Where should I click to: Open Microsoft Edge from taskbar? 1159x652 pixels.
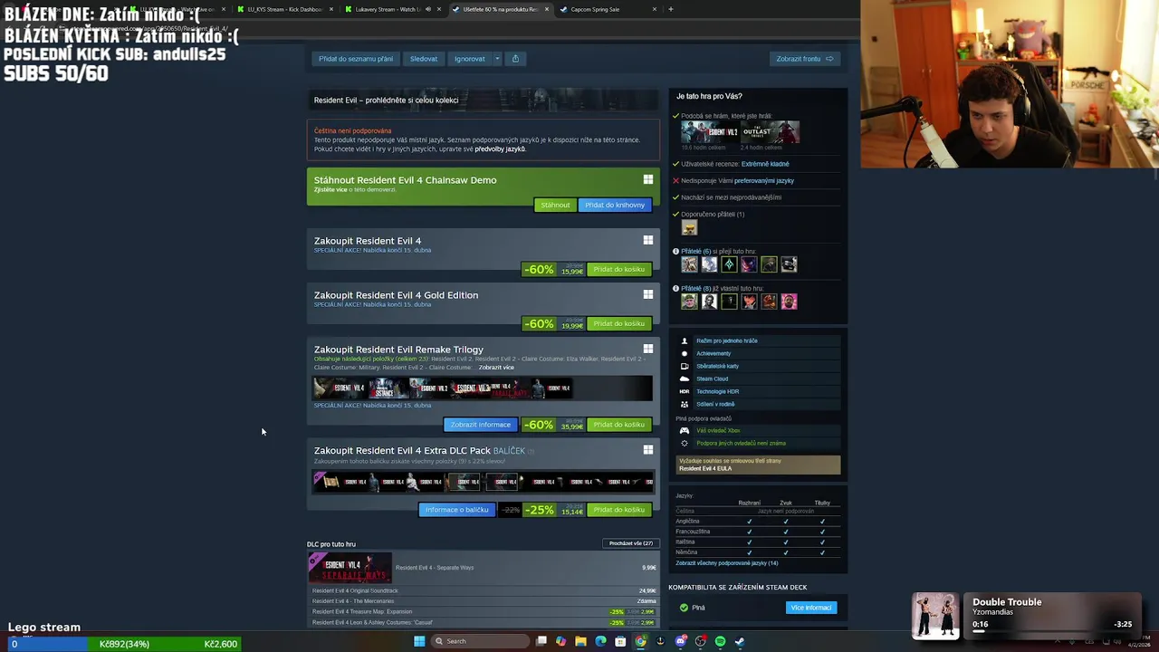600,641
